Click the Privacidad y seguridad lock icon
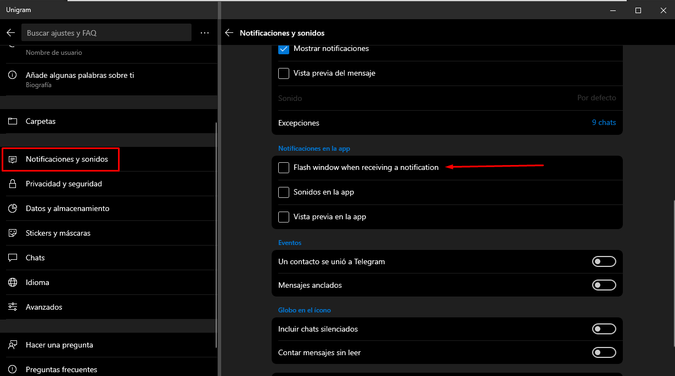675x376 pixels. point(13,184)
